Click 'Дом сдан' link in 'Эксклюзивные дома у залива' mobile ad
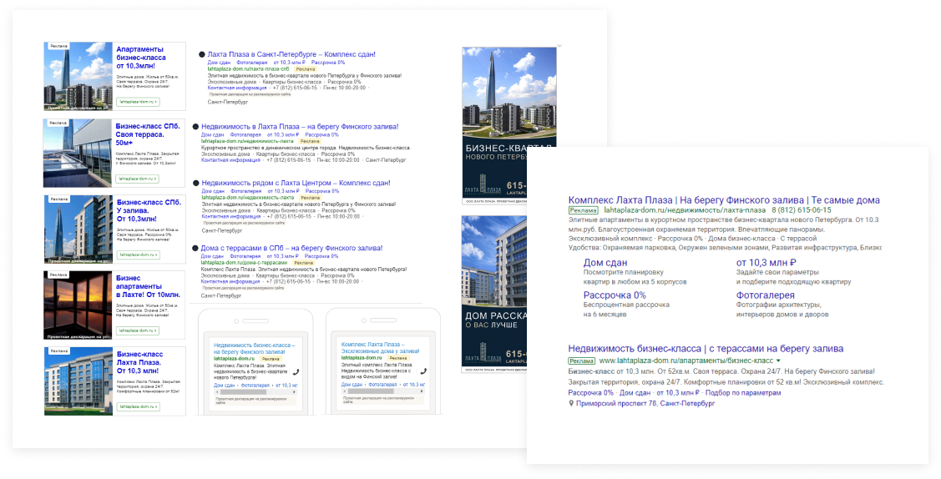 pos(352,384)
